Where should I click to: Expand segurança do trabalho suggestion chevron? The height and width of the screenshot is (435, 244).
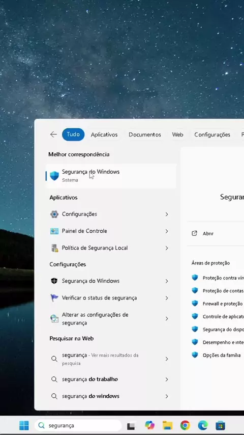(167, 379)
